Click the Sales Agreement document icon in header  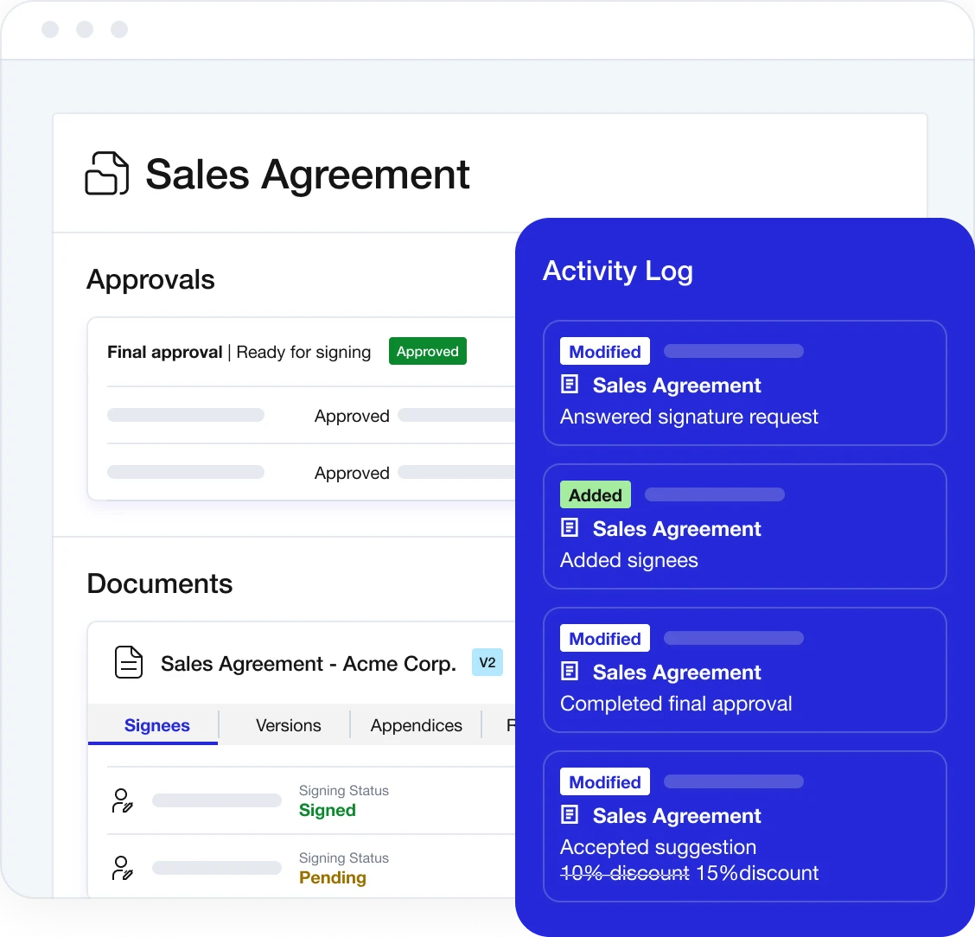tap(106, 174)
